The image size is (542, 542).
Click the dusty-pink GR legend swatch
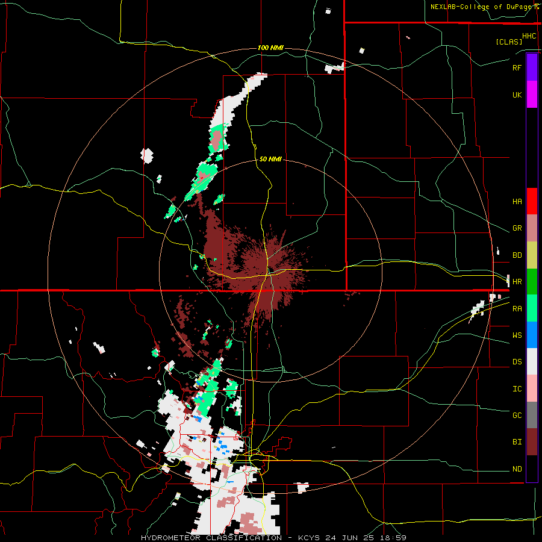(532, 228)
